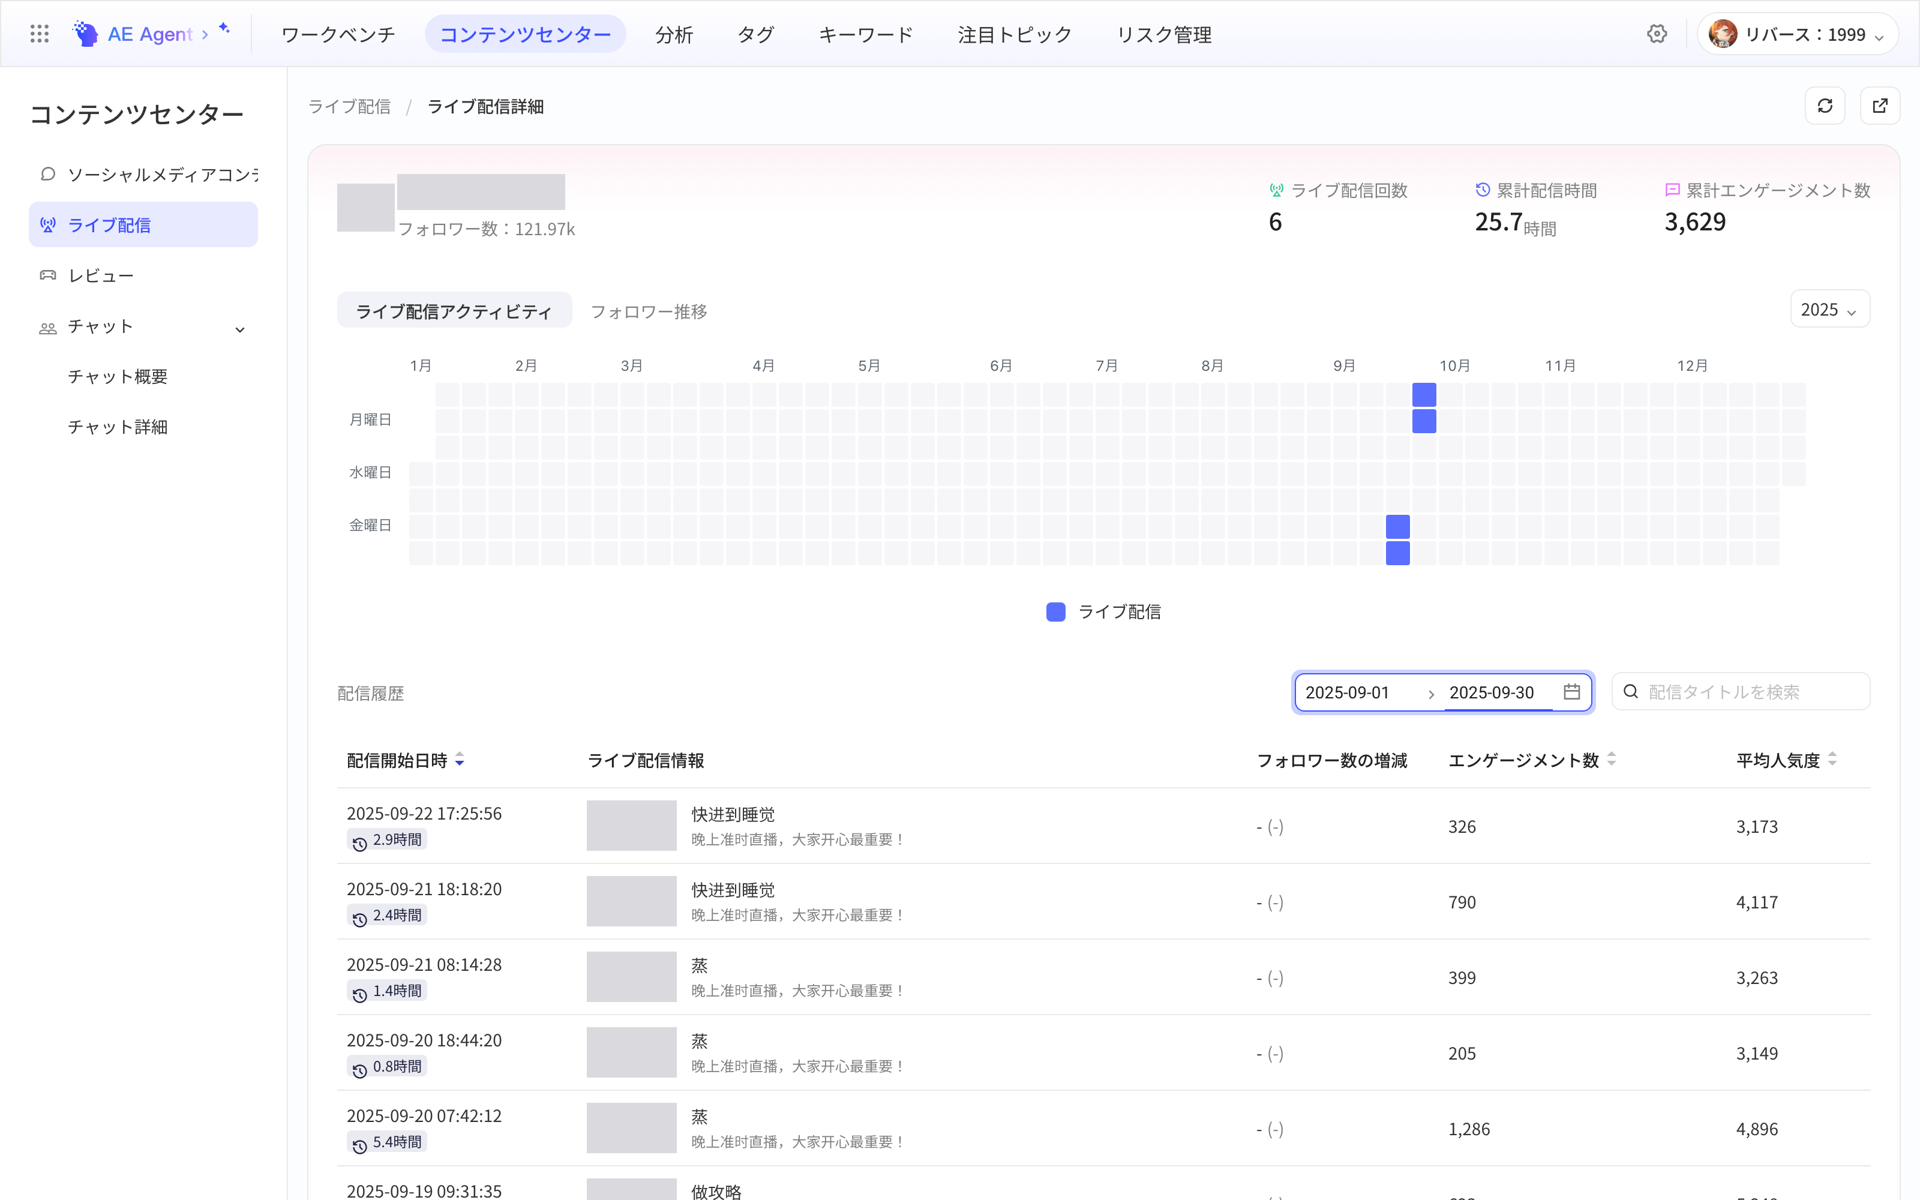The image size is (1920, 1200).
Task: Click the 配信タイトルを検索 search field
Action: tap(1741, 692)
